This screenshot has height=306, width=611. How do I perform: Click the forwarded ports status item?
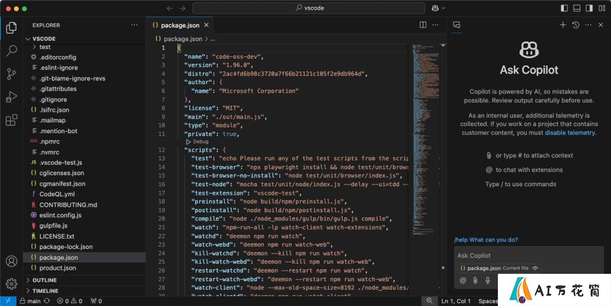96,301
